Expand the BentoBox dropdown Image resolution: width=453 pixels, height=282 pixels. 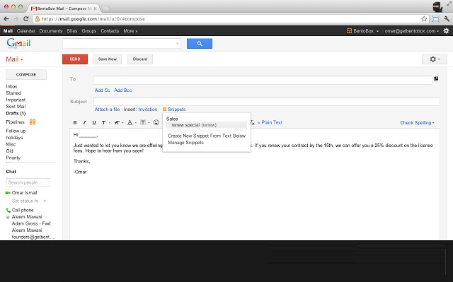tap(377, 31)
